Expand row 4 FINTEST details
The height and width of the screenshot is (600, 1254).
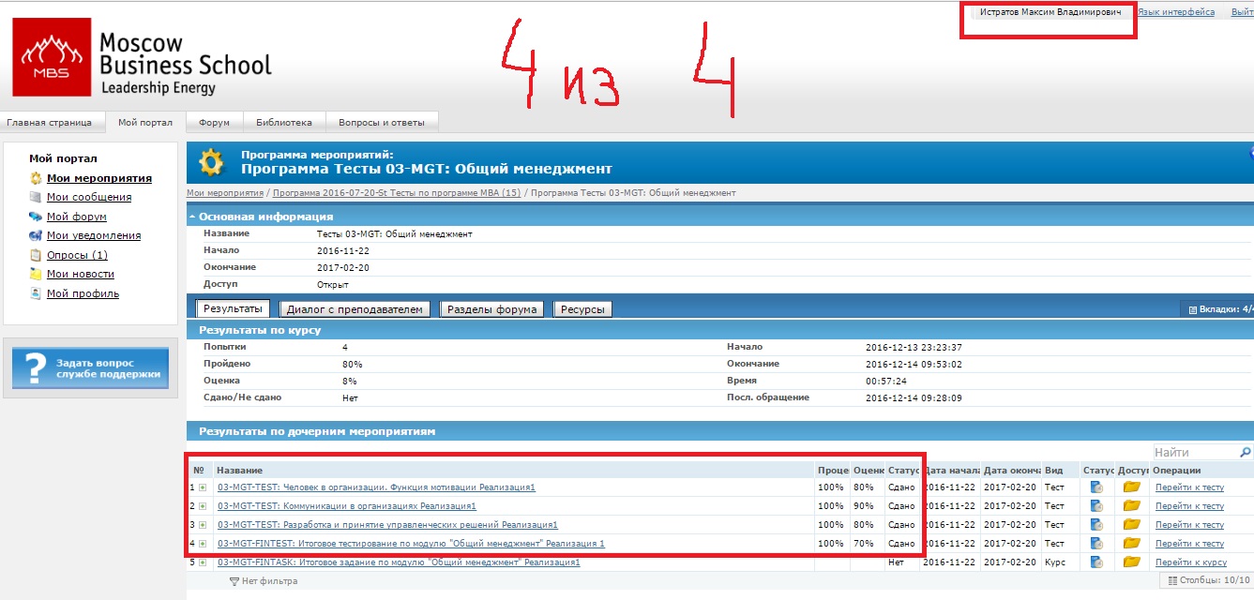(203, 544)
